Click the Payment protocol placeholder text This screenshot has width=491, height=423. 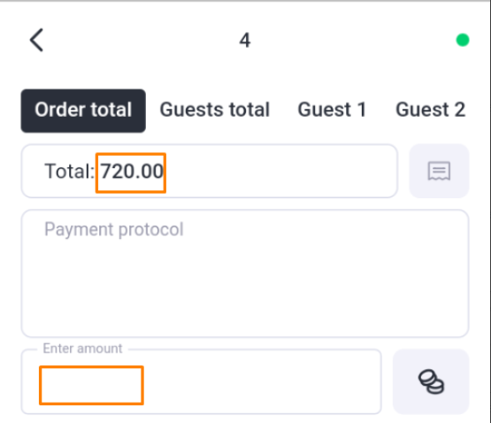114,229
